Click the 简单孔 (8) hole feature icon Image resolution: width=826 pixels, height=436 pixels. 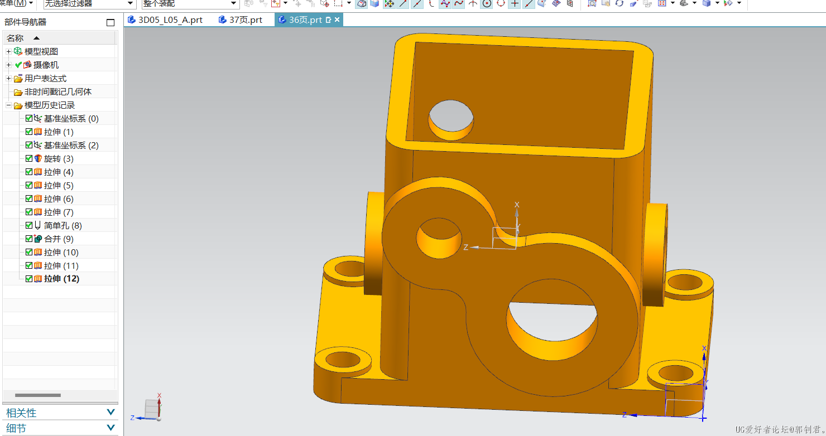coord(38,225)
